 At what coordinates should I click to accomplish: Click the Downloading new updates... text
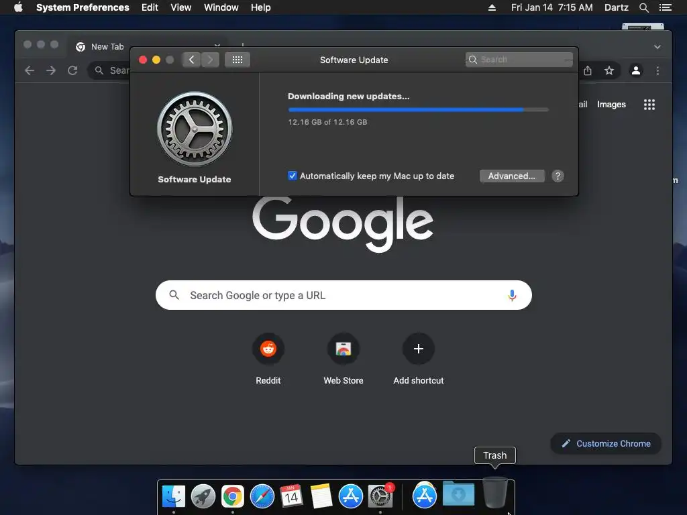pos(349,97)
